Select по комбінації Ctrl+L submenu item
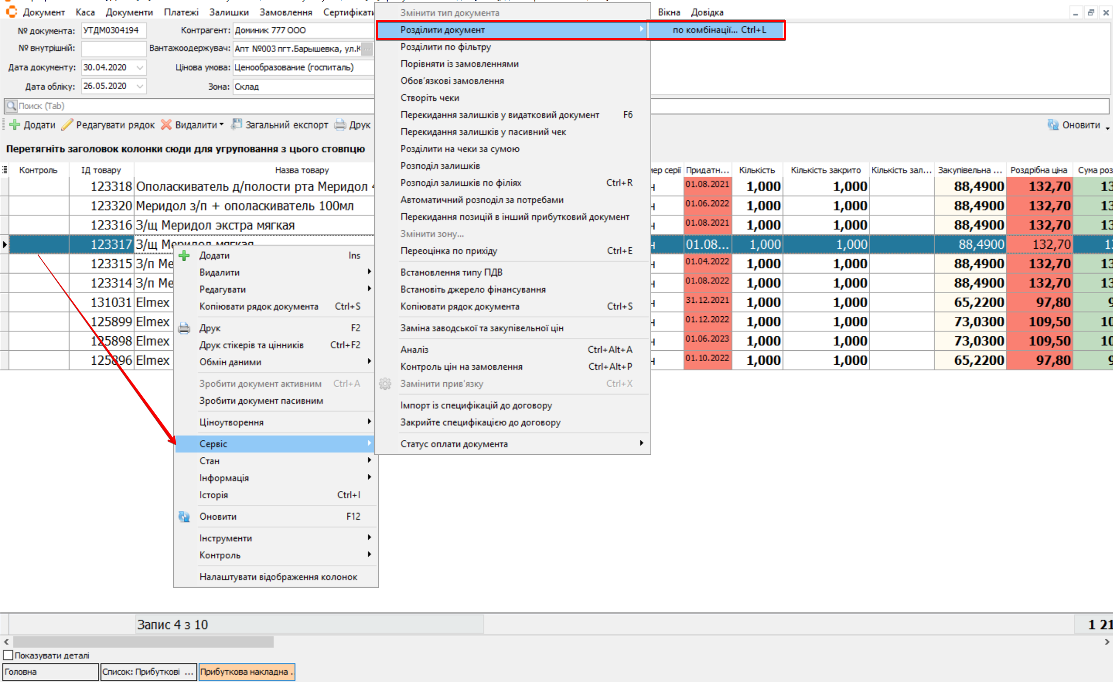Viewport: 1113px width, 682px height. [x=719, y=30]
